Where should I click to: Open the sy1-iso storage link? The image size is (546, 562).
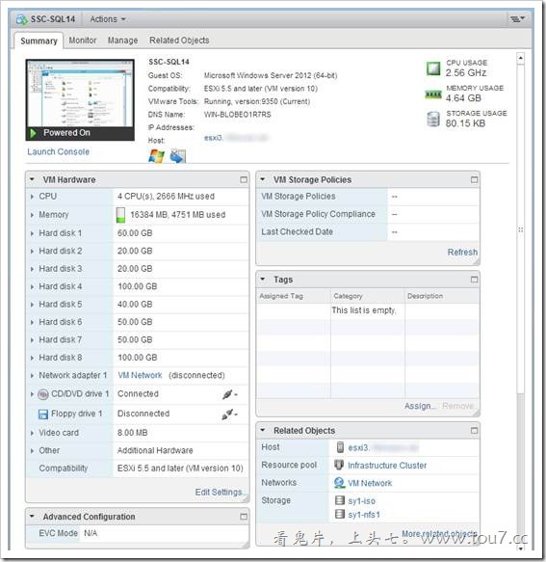pos(362,500)
